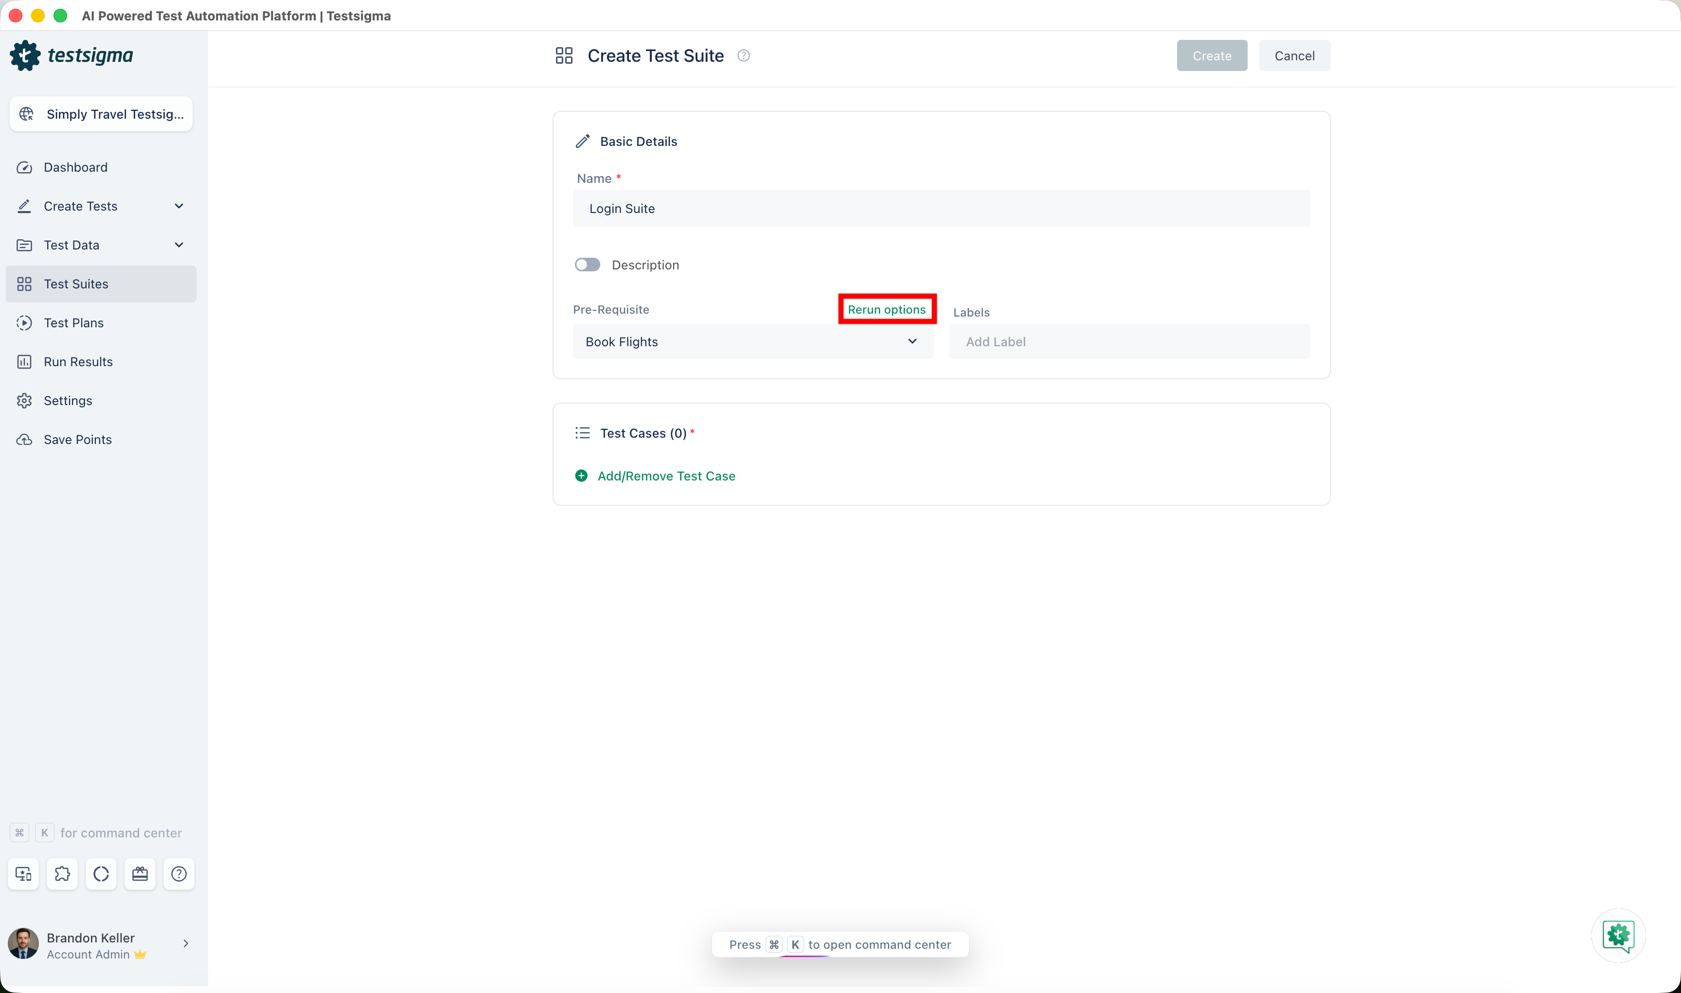Click the Test Plans play icon
This screenshot has width=1681, height=993.
(24, 322)
